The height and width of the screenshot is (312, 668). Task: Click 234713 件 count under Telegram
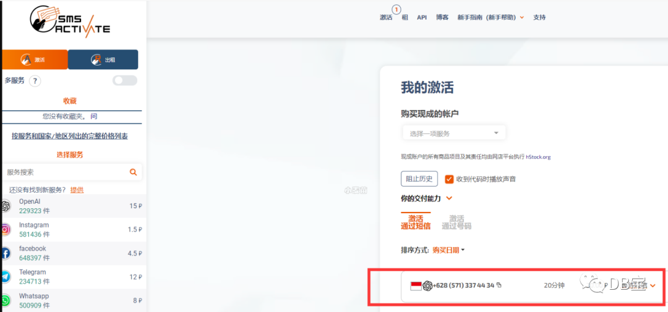point(35,281)
